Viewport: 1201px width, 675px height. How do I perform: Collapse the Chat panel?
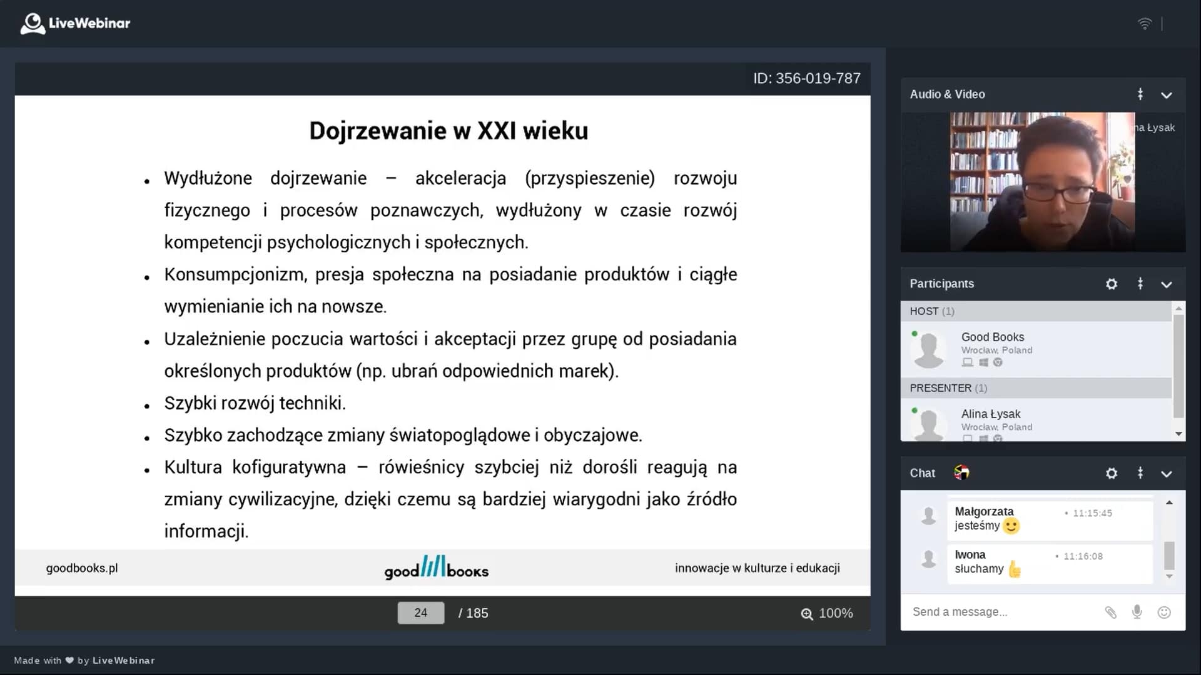[1167, 474]
